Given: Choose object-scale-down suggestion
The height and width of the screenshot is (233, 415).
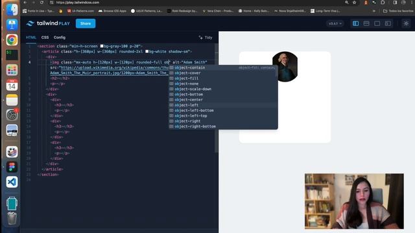Looking at the screenshot, I should coord(222,89).
